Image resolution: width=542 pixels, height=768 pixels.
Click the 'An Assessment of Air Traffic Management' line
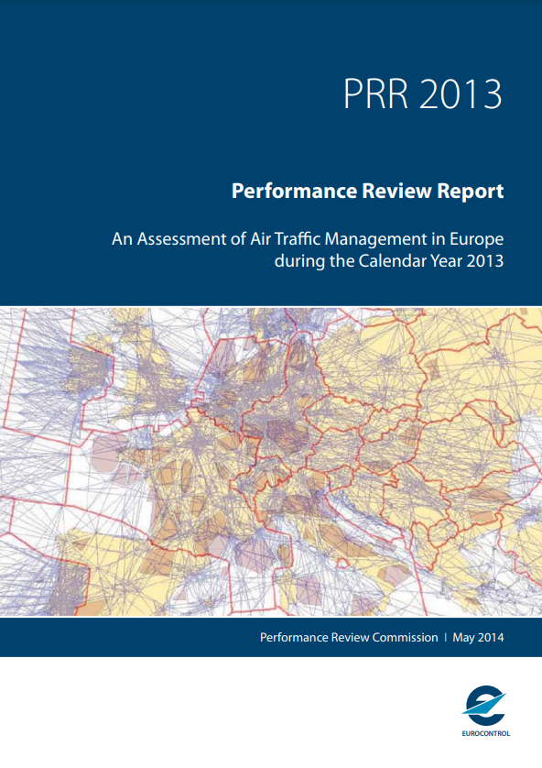point(308,239)
